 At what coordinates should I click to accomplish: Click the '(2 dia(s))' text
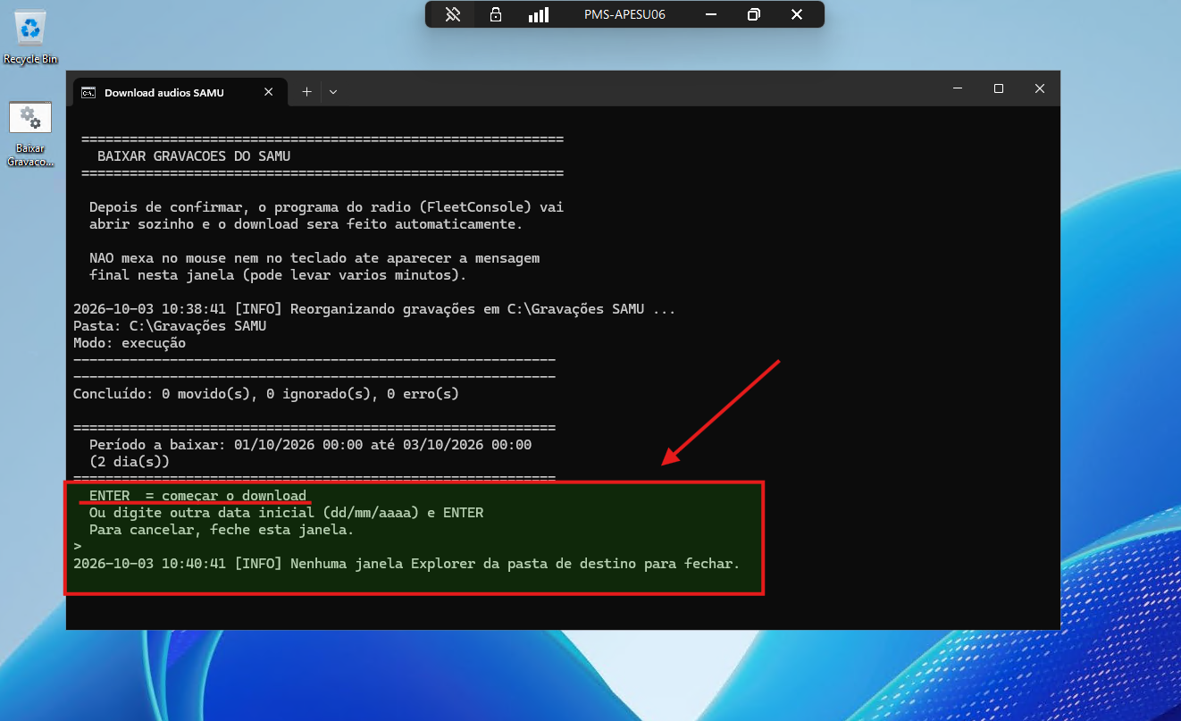pos(130,462)
